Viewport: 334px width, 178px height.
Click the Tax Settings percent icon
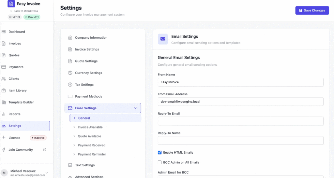70,85
